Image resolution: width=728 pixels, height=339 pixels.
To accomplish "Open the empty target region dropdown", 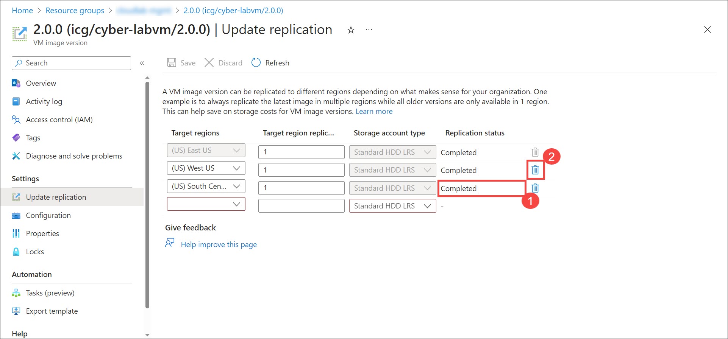I will (206, 204).
